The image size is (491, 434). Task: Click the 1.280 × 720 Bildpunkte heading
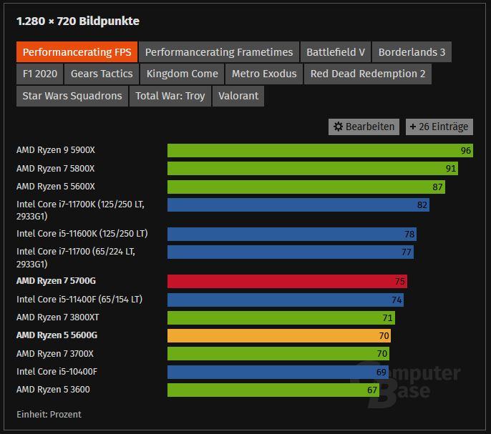click(x=78, y=21)
